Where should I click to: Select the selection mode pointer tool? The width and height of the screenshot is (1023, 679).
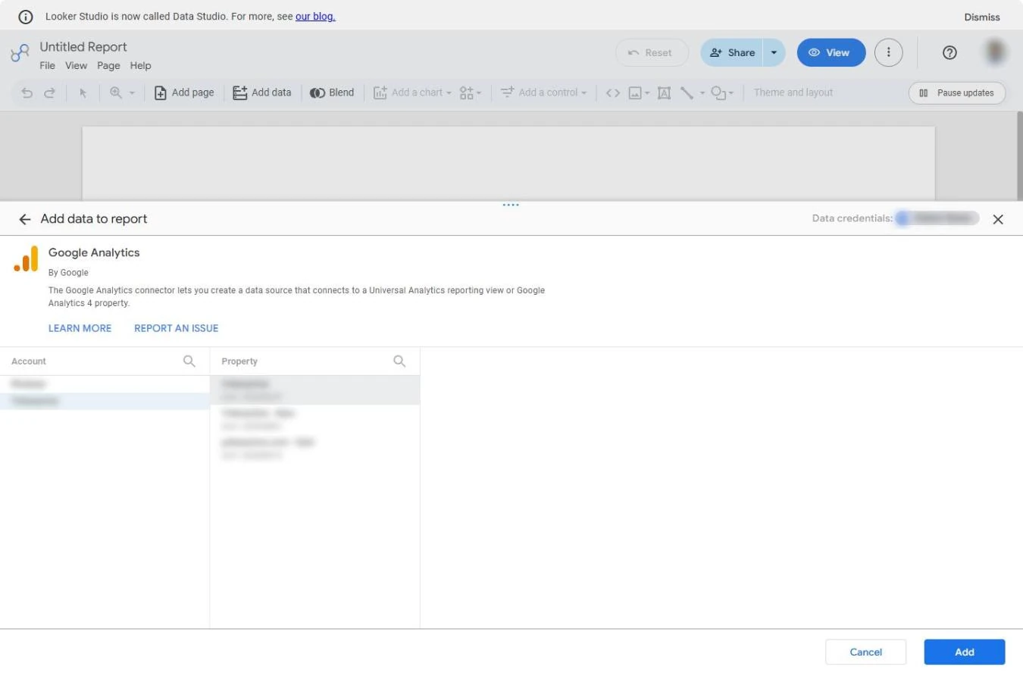tap(83, 92)
